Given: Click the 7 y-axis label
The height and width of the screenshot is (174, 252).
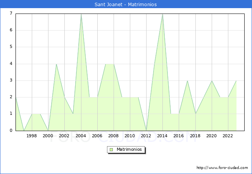Looking at the screenshot, I should coord(11,14).
